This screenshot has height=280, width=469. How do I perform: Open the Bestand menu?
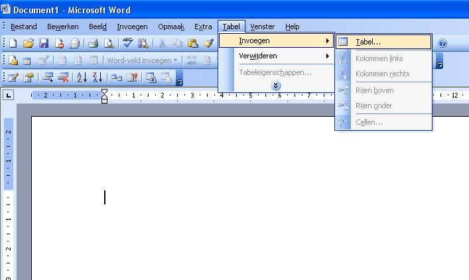pos(24,27)
